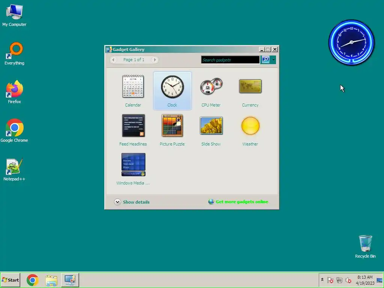Open the Start menu
The height and width of the screenshot is (288, 384).
[10, 280]
